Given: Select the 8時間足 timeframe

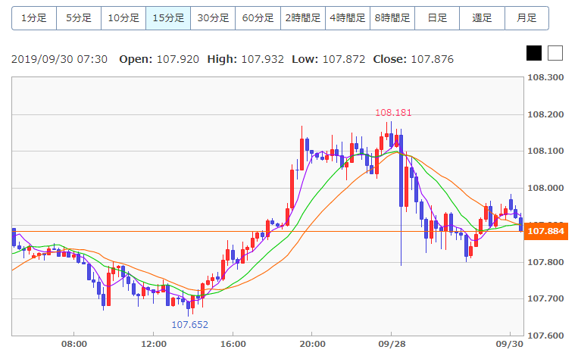Looking at the screenshot, I should (x=392, y=17).
